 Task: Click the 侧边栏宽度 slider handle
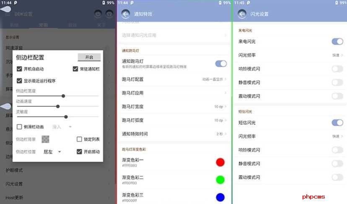[x=63, y=96]
